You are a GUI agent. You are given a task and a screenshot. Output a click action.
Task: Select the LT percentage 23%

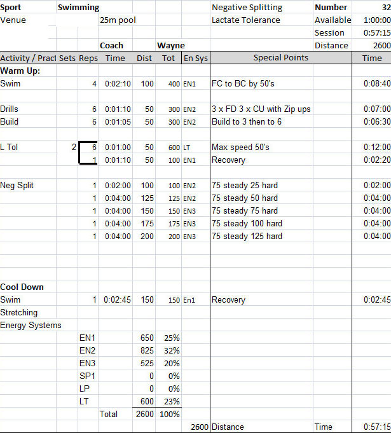tap(172, 401)
